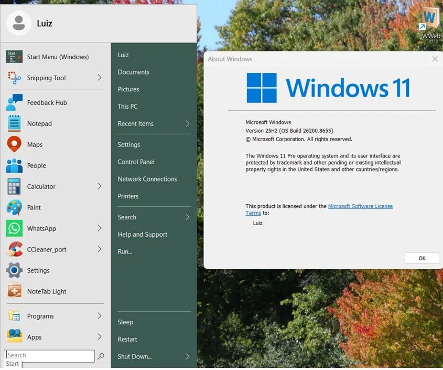Click the Luiz user name at top

pos(45,23)
